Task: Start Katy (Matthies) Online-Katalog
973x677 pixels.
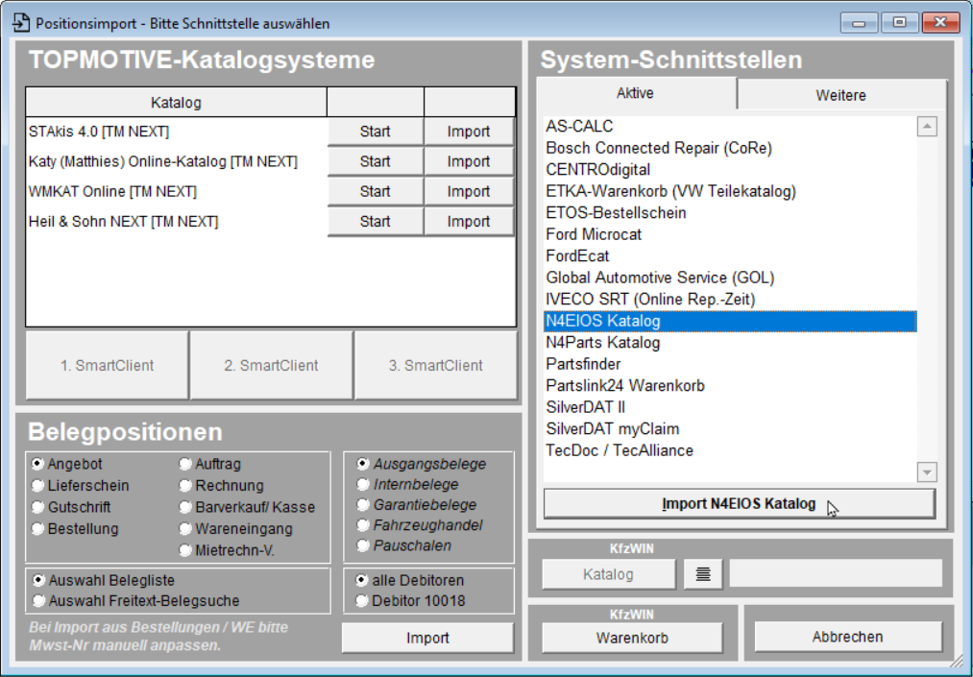Action: click(375, 161)
